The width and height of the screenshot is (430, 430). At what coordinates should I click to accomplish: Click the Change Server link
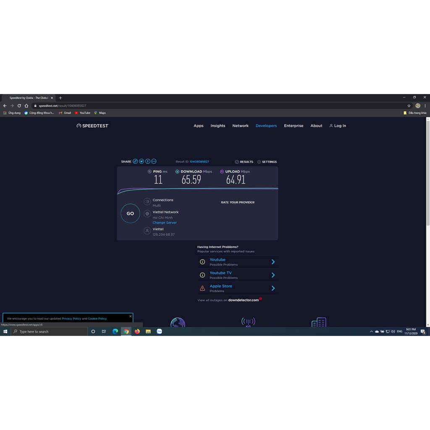[x=165, y=223]
